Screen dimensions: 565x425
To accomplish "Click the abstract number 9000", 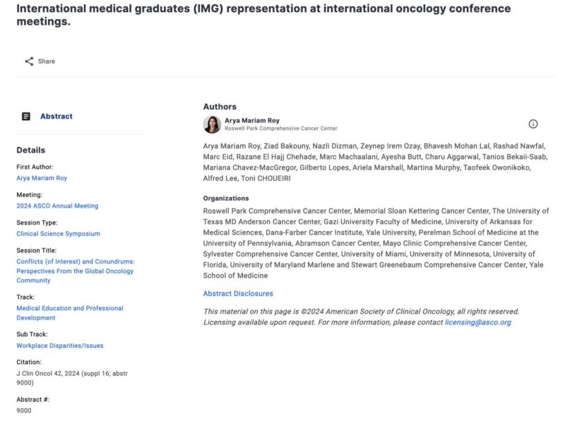I will 24,411.
